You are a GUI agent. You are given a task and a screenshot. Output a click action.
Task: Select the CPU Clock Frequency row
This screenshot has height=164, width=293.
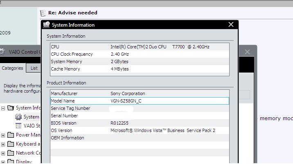pos(140,54)
